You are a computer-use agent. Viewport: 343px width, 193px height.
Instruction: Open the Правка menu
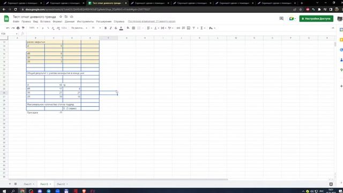pyautogui.click(x=26, y=21)
